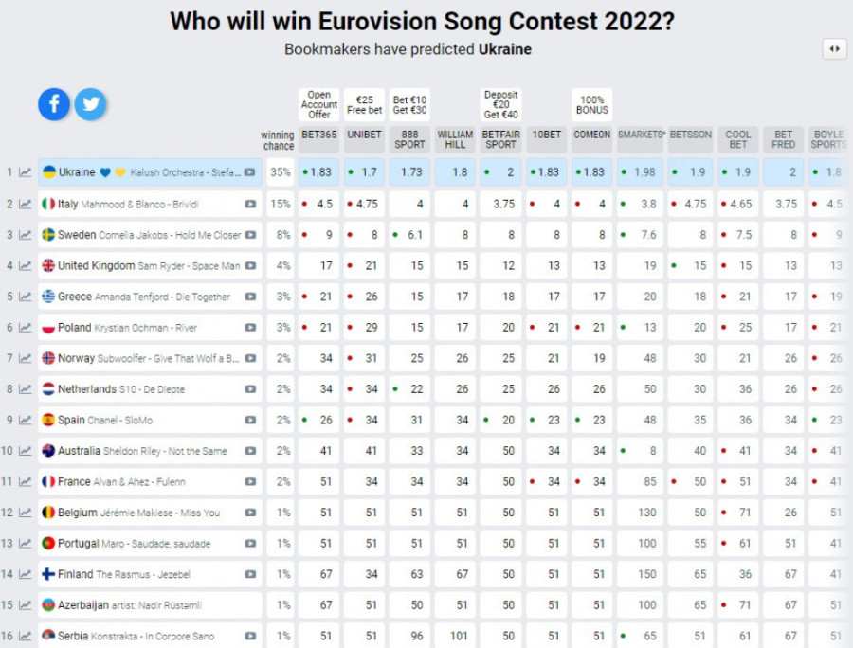The image size is (853, 648).
Task: Toggle the table width expand arrows button
Action: (834, 49)
